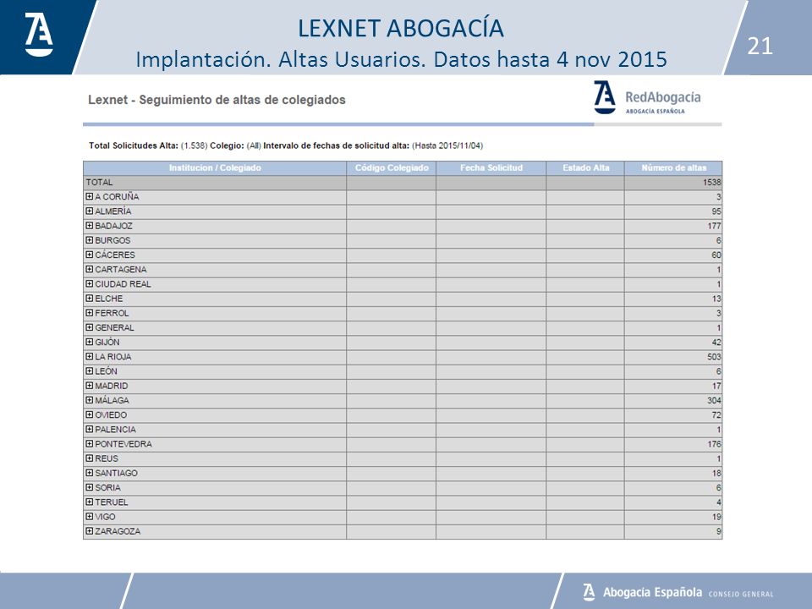Screen dimensions: 812x609
Task: Click the Abogacía Española footer logo
Action: [678, 592]
